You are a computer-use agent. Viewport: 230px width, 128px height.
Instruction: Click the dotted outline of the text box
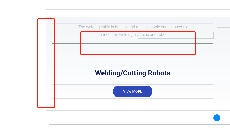pos(52,31)
